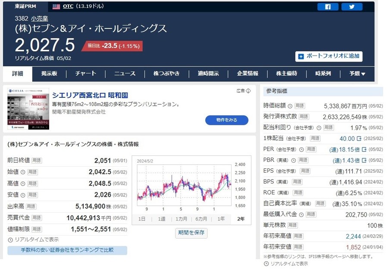
Task: Open the external link icon beside PER value
Action: (x=364, y=149)
